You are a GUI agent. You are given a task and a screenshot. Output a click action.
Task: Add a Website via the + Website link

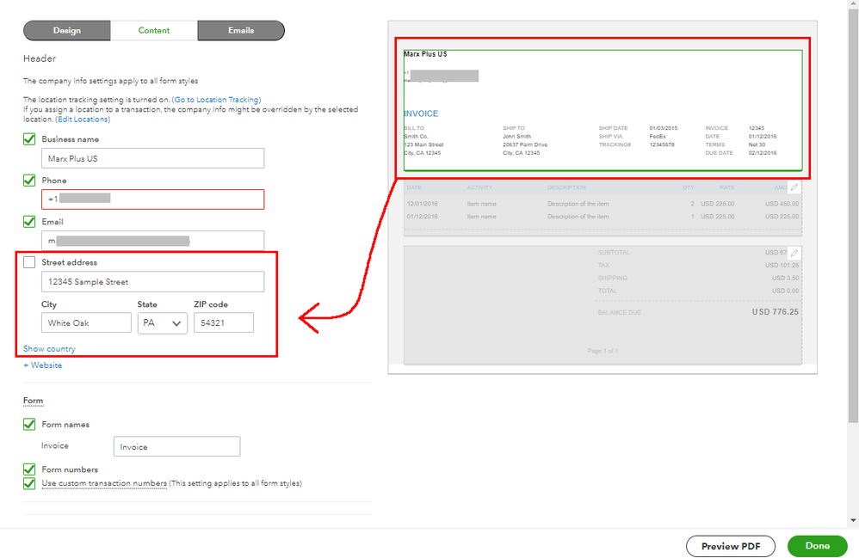(x=43, y=365)
